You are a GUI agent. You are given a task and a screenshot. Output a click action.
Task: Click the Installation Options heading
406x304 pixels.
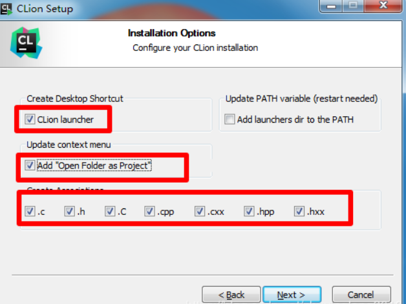point(172,33)
